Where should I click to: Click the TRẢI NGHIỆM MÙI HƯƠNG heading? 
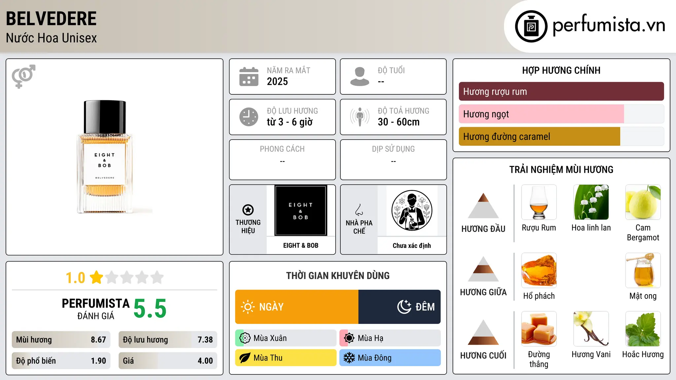tap(561, 170)
